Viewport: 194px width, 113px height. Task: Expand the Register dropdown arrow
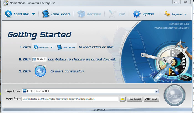click(x=185, y=14)
